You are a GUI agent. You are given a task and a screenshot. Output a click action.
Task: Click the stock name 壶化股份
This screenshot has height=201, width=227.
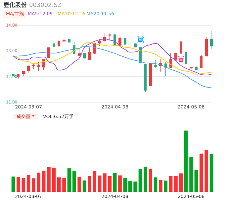point(15,5)
